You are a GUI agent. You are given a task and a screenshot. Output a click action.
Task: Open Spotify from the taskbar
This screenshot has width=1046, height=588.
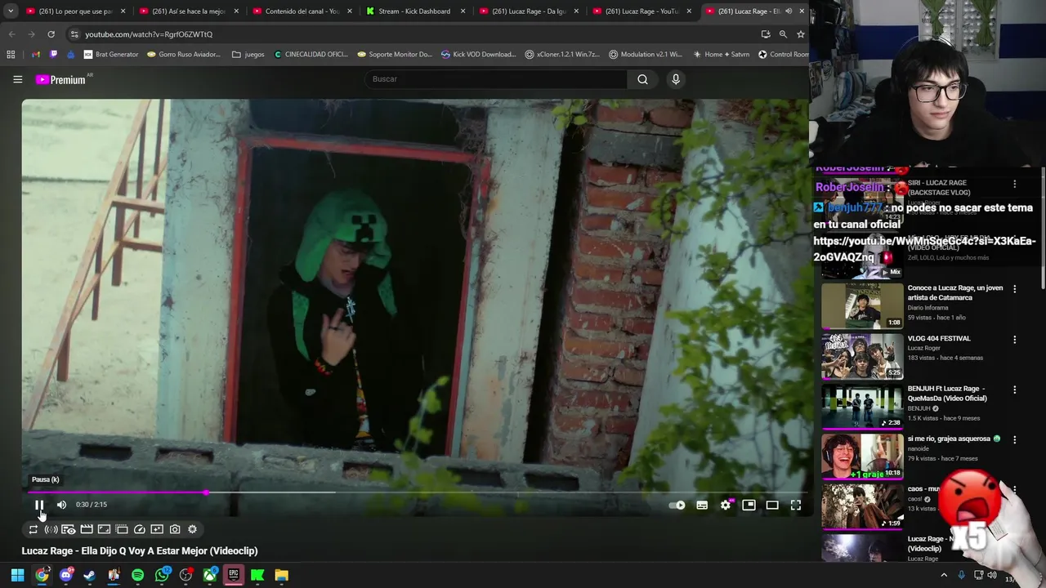click(x=137, y=575)
